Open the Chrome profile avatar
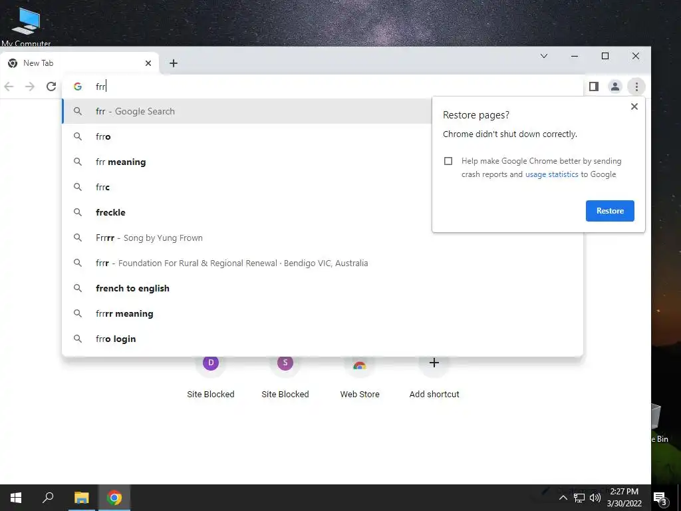The image size is (681, 511). point(615,86)
